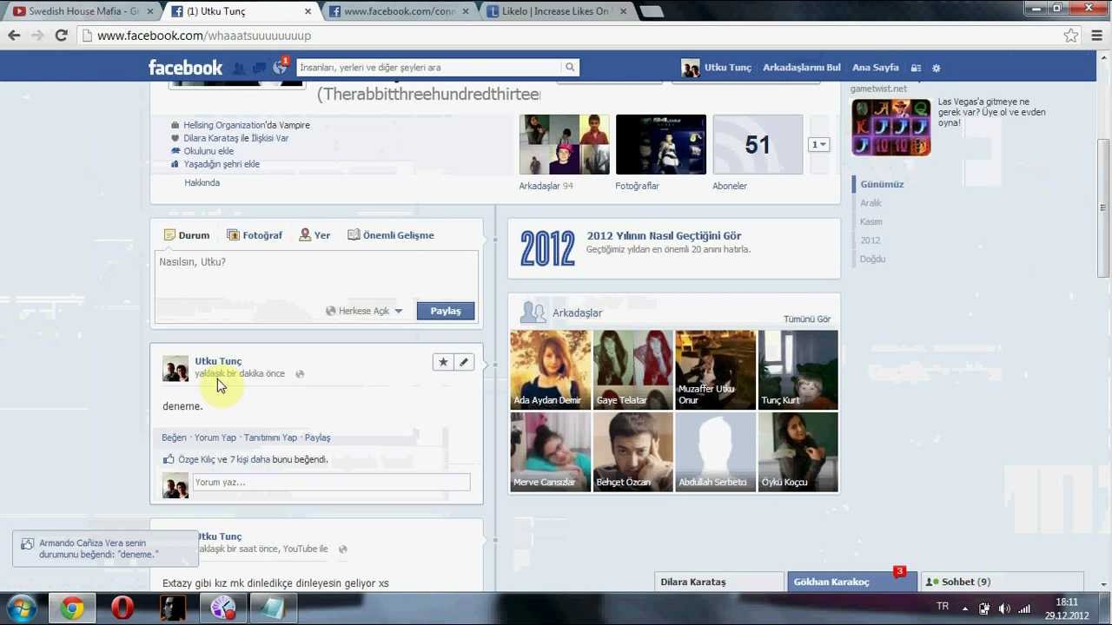The width and height of the screenshot is (1112, 625).
Task: Click Beğen under the deneme post
Action: [x=174, y=437]
